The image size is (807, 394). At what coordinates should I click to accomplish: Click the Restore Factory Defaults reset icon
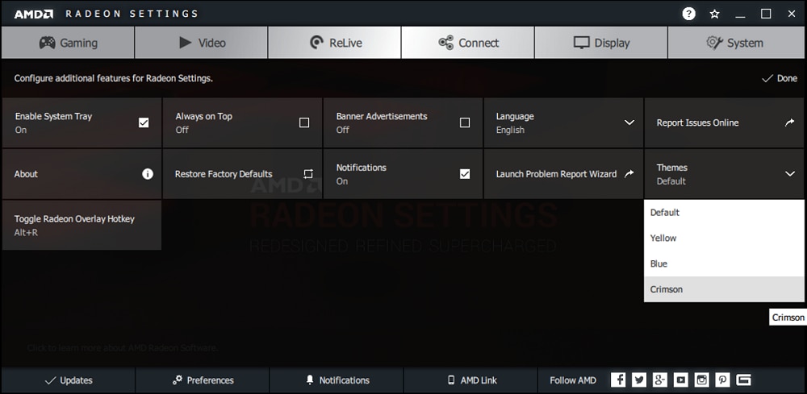pos(307,174)
